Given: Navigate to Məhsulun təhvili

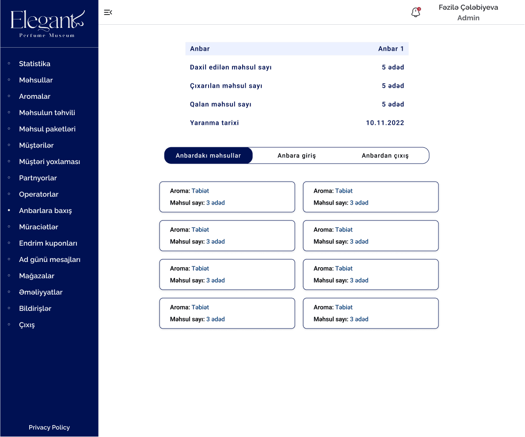Looking at the screenshot, I should coord(47,113).
